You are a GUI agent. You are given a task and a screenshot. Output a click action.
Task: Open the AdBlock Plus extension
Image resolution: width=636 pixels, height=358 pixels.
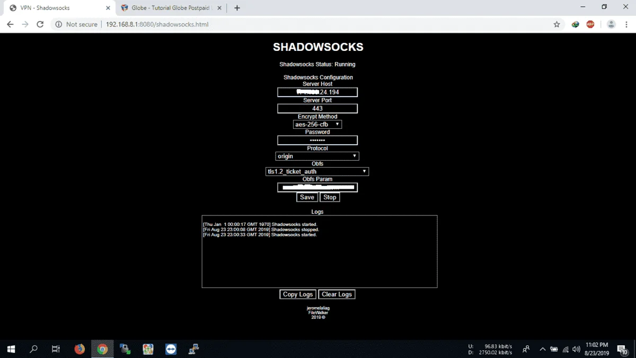(x=590, y=24)
